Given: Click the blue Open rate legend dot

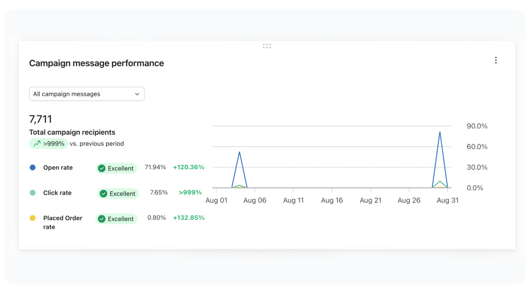Looking at the screenshot, I should 33,167.
